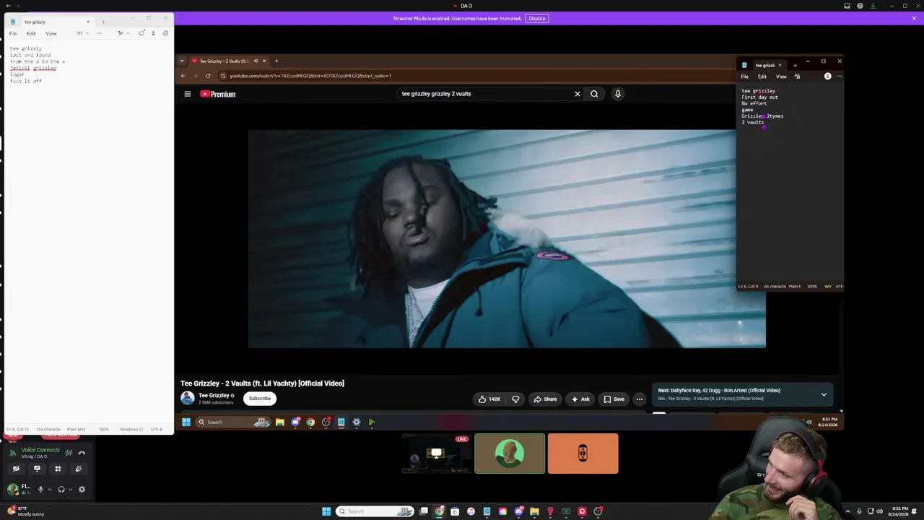The width and height of the screenshot is (924, 520).
Task: Clear the YouTube search box text
Action: tap(577, 94)
